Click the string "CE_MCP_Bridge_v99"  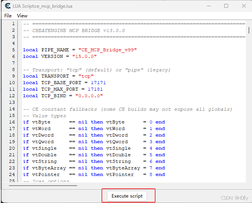108,50
